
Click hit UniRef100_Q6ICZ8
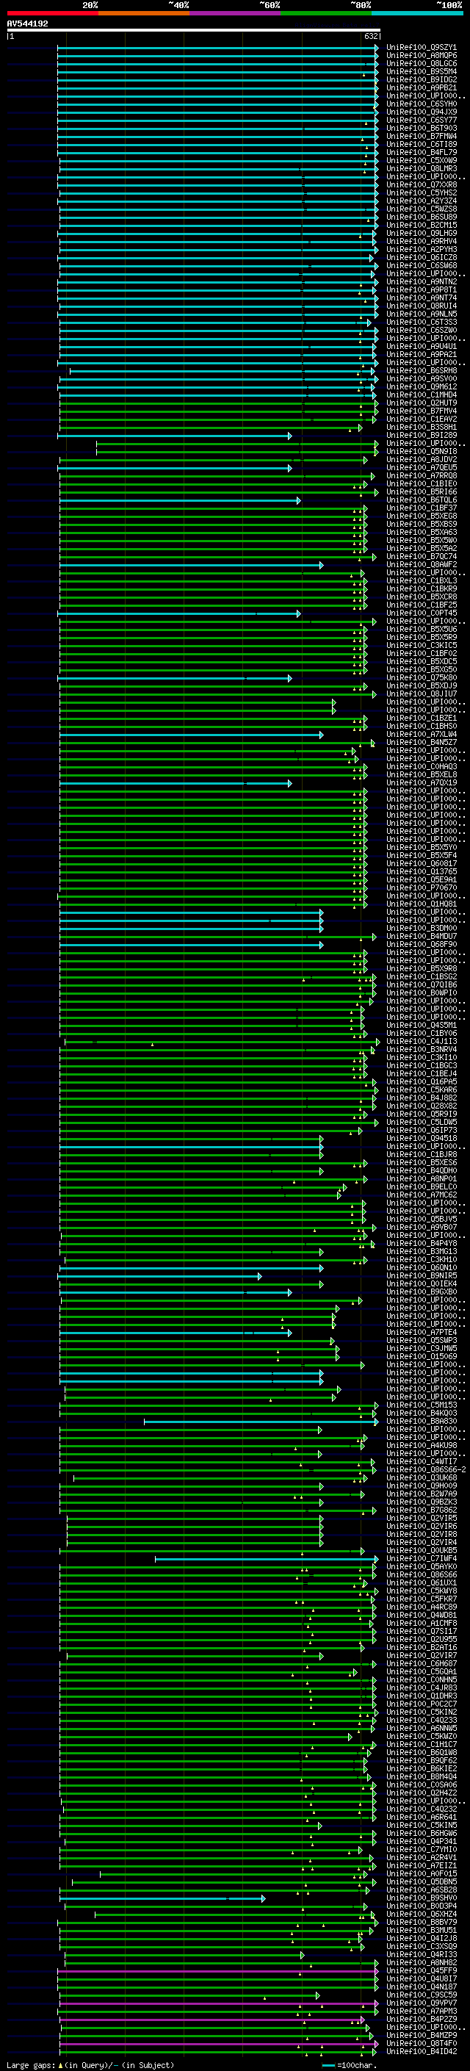click(x=421, y=257)
